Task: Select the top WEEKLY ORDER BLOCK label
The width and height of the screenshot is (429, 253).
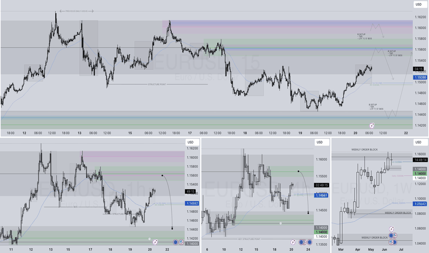Action: pos(365,149)
